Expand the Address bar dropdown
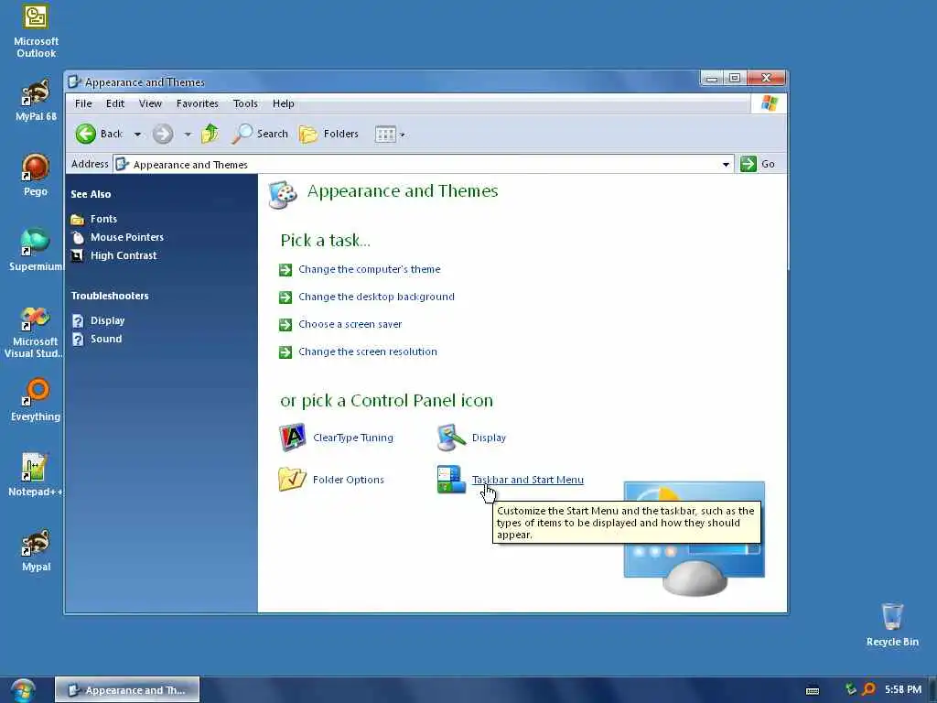 click(726, 165)
